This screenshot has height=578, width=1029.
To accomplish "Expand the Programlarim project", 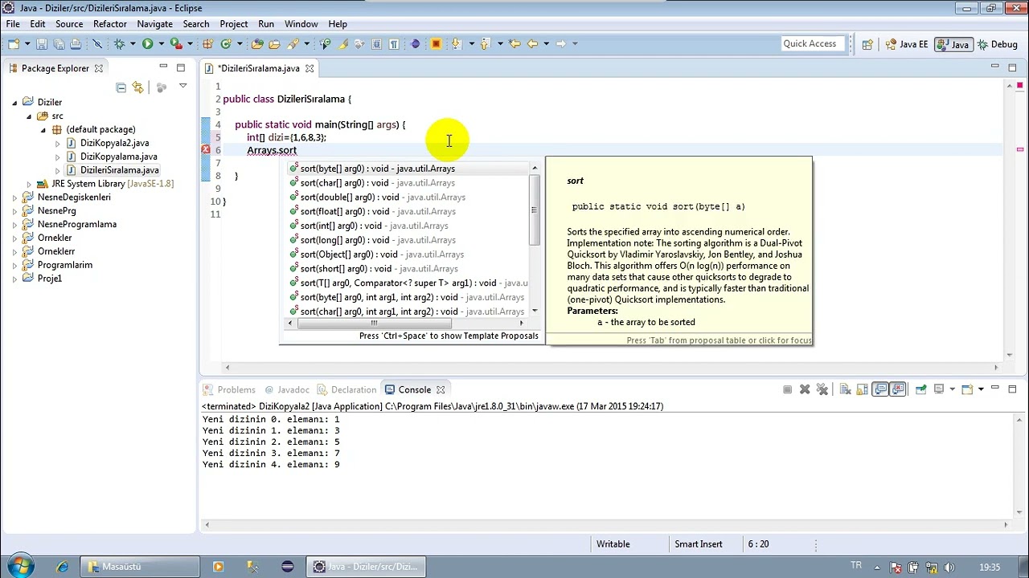I will [x=14, y=265].
